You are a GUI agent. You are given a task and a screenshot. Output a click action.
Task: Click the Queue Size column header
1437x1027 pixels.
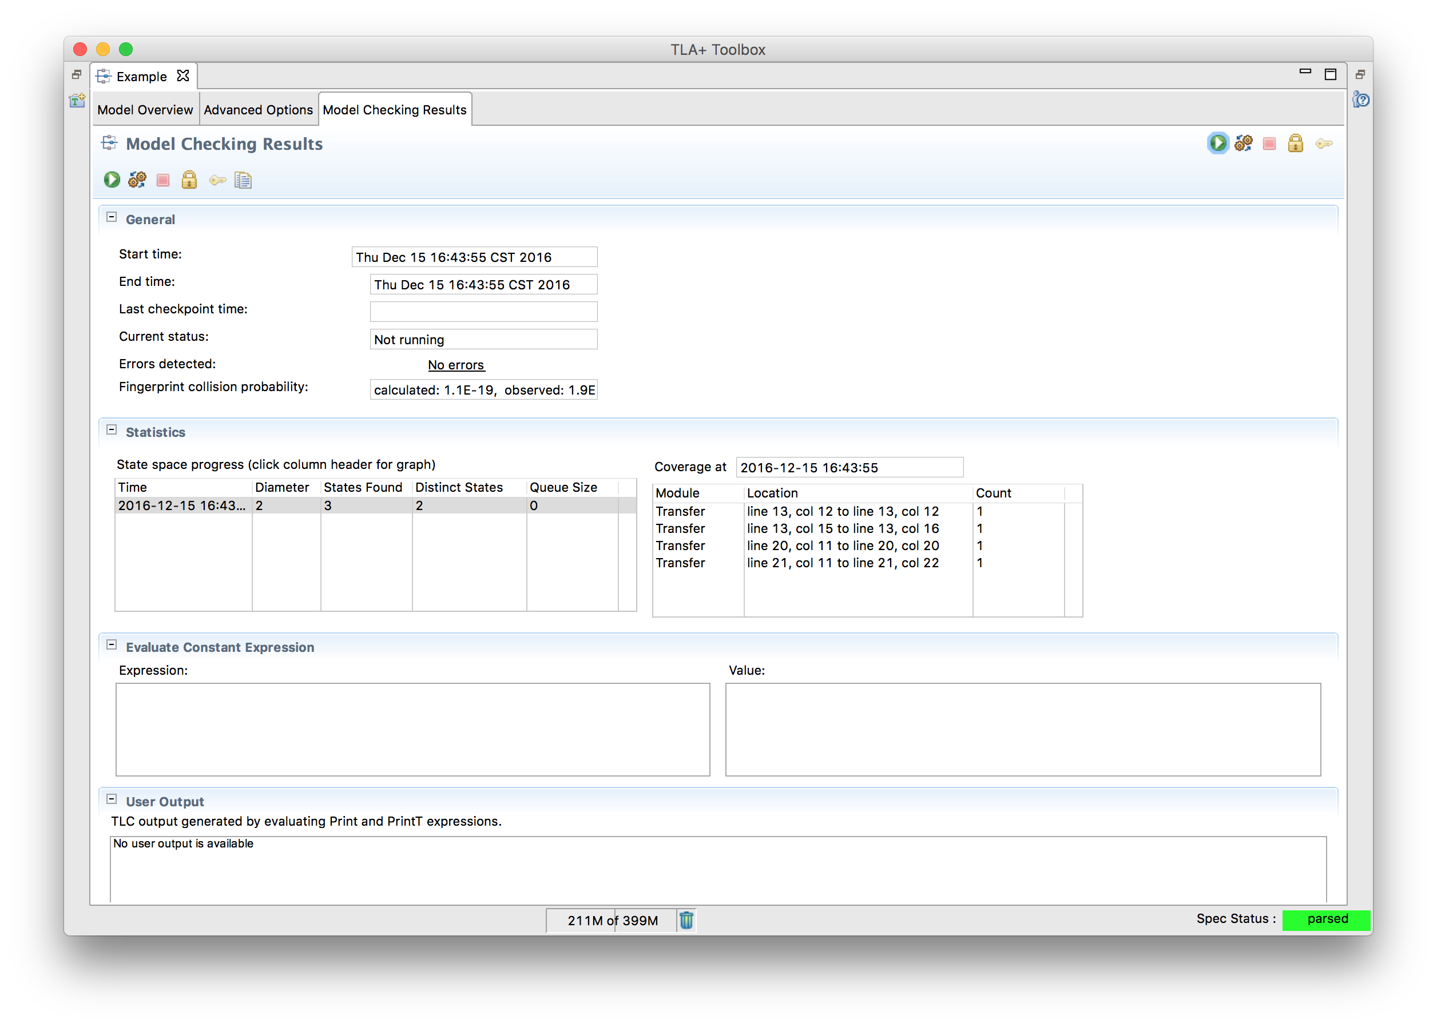(x=573, y=488)
